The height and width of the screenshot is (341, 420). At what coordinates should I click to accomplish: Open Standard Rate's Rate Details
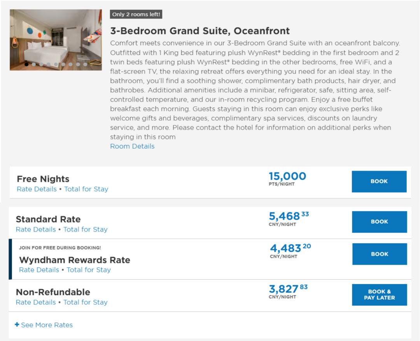point(36,230)
